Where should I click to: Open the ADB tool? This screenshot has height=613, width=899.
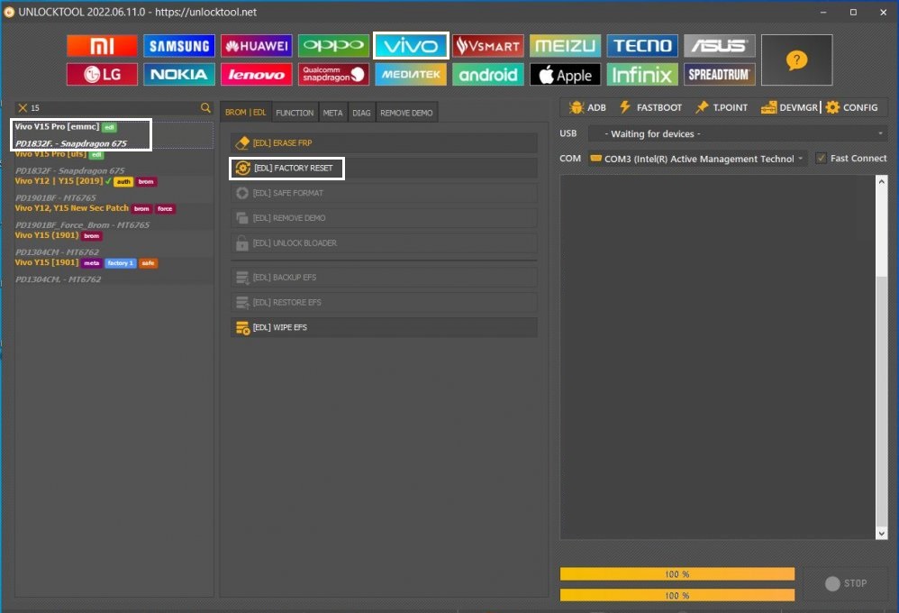point(587,107)
